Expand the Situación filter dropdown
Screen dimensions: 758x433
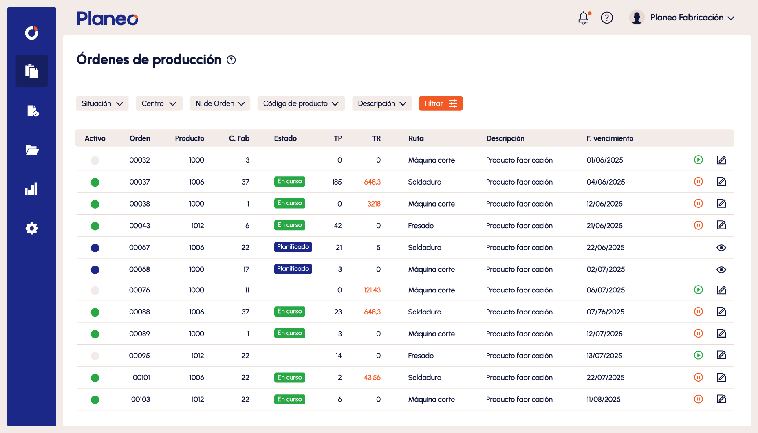(102, 103)
